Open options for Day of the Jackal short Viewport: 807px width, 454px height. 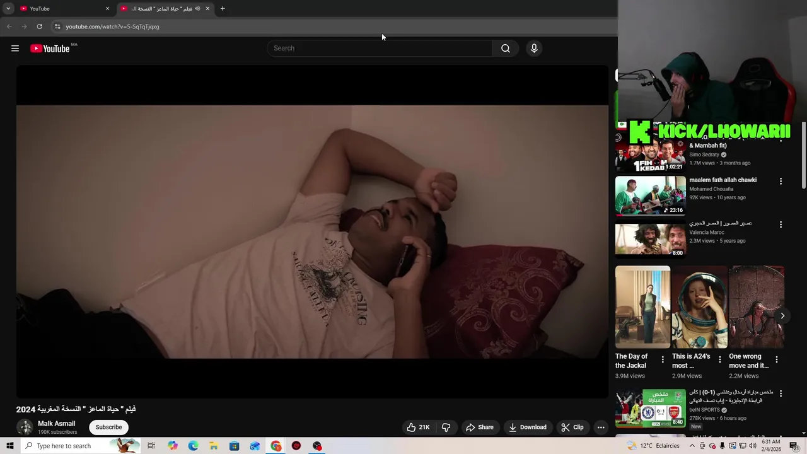coord(662,359)
